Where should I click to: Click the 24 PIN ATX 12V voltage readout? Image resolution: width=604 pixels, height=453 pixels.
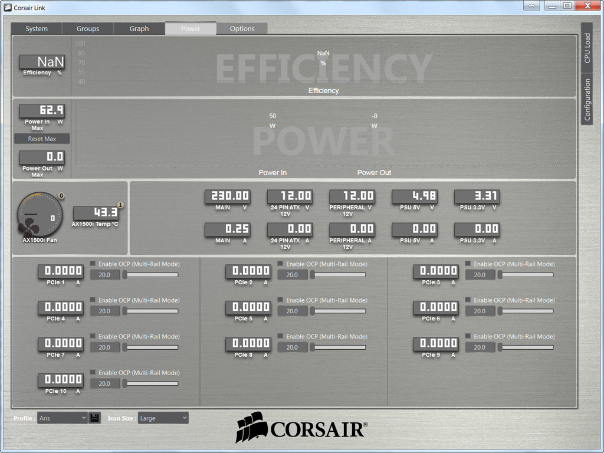coord(290,196)
